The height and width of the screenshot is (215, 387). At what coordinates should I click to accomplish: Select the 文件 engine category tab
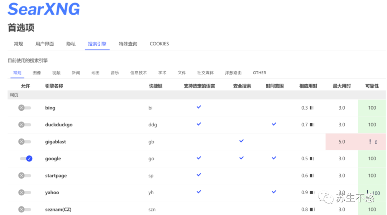pyautogui.click(x=182, y=73)
